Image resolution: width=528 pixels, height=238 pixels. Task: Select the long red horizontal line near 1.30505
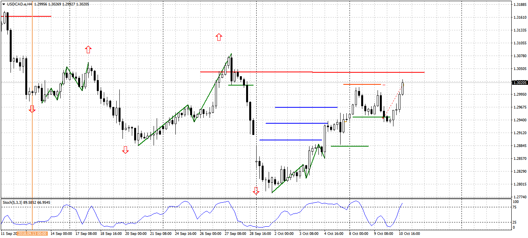pyautogui.click(x=312, y=72)
